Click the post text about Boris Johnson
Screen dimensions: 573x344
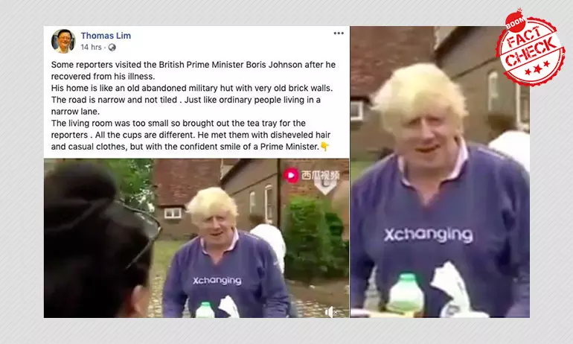pos(193,106)
